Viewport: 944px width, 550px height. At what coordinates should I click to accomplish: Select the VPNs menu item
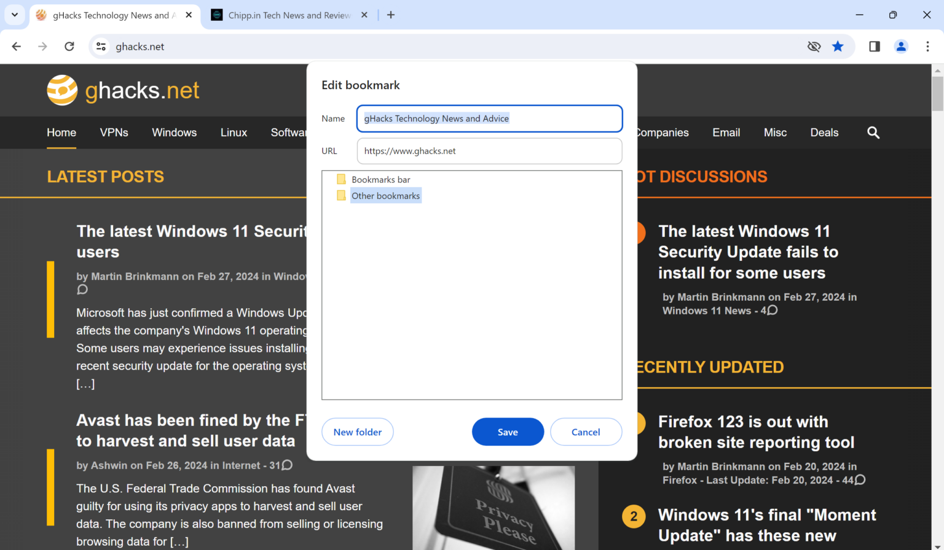[114, 133]
